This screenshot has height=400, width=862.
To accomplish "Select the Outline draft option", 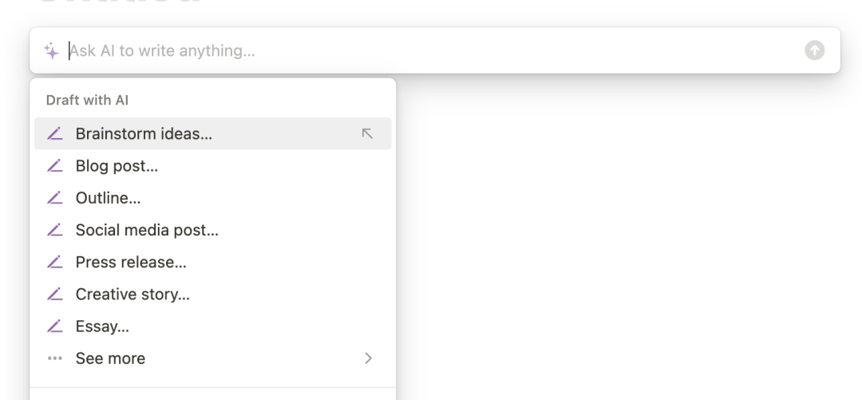I will [108, 198].
